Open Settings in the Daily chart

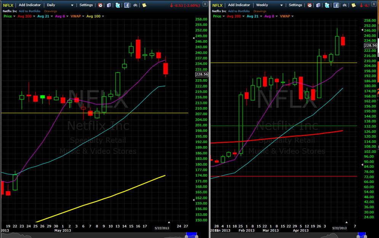86,5
